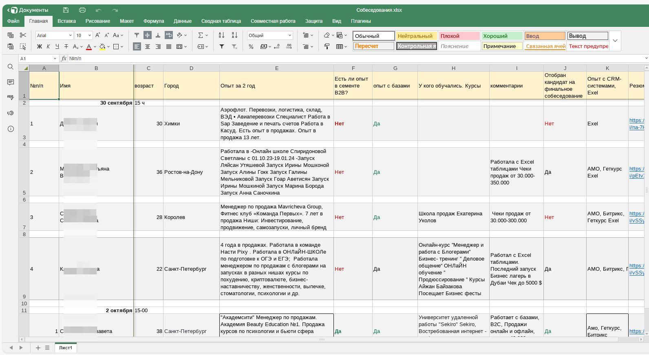Screen dimensions: 649x355
Task: Click the decrease decimal icon
Action: [x=277, y=47]
